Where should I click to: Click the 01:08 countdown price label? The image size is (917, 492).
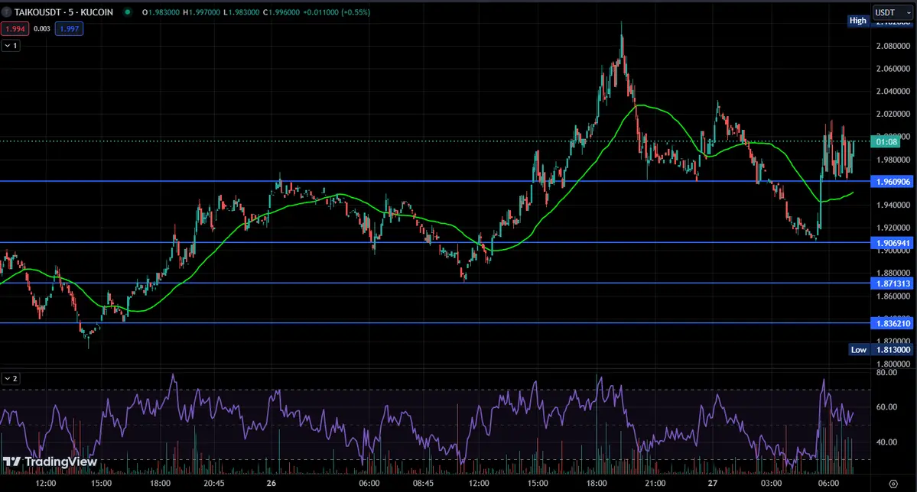(886, 141)
